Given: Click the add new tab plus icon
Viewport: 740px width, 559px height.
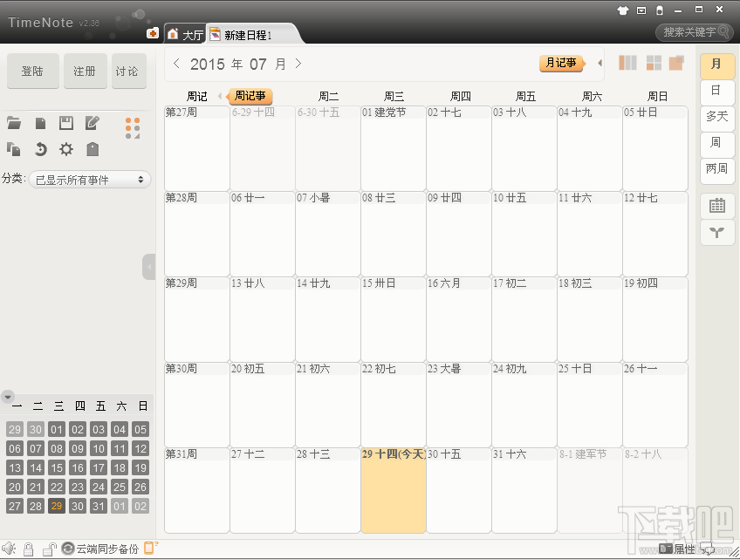Looking at the screenshot, I should tap(153, 33).
